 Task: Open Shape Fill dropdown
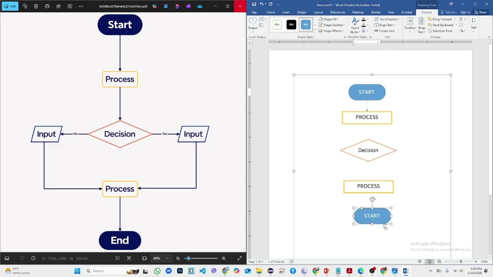[329, 19]
